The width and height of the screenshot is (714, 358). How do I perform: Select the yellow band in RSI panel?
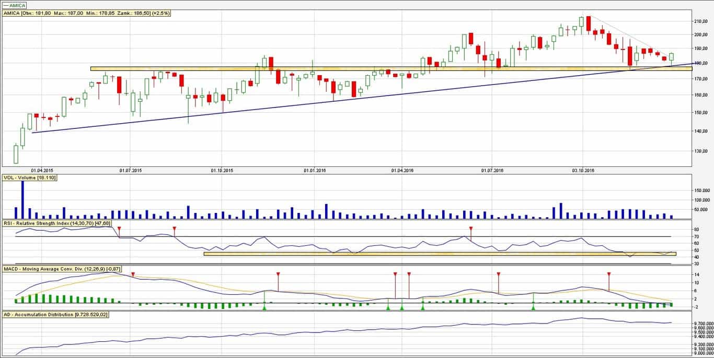[x=439, y=254]
